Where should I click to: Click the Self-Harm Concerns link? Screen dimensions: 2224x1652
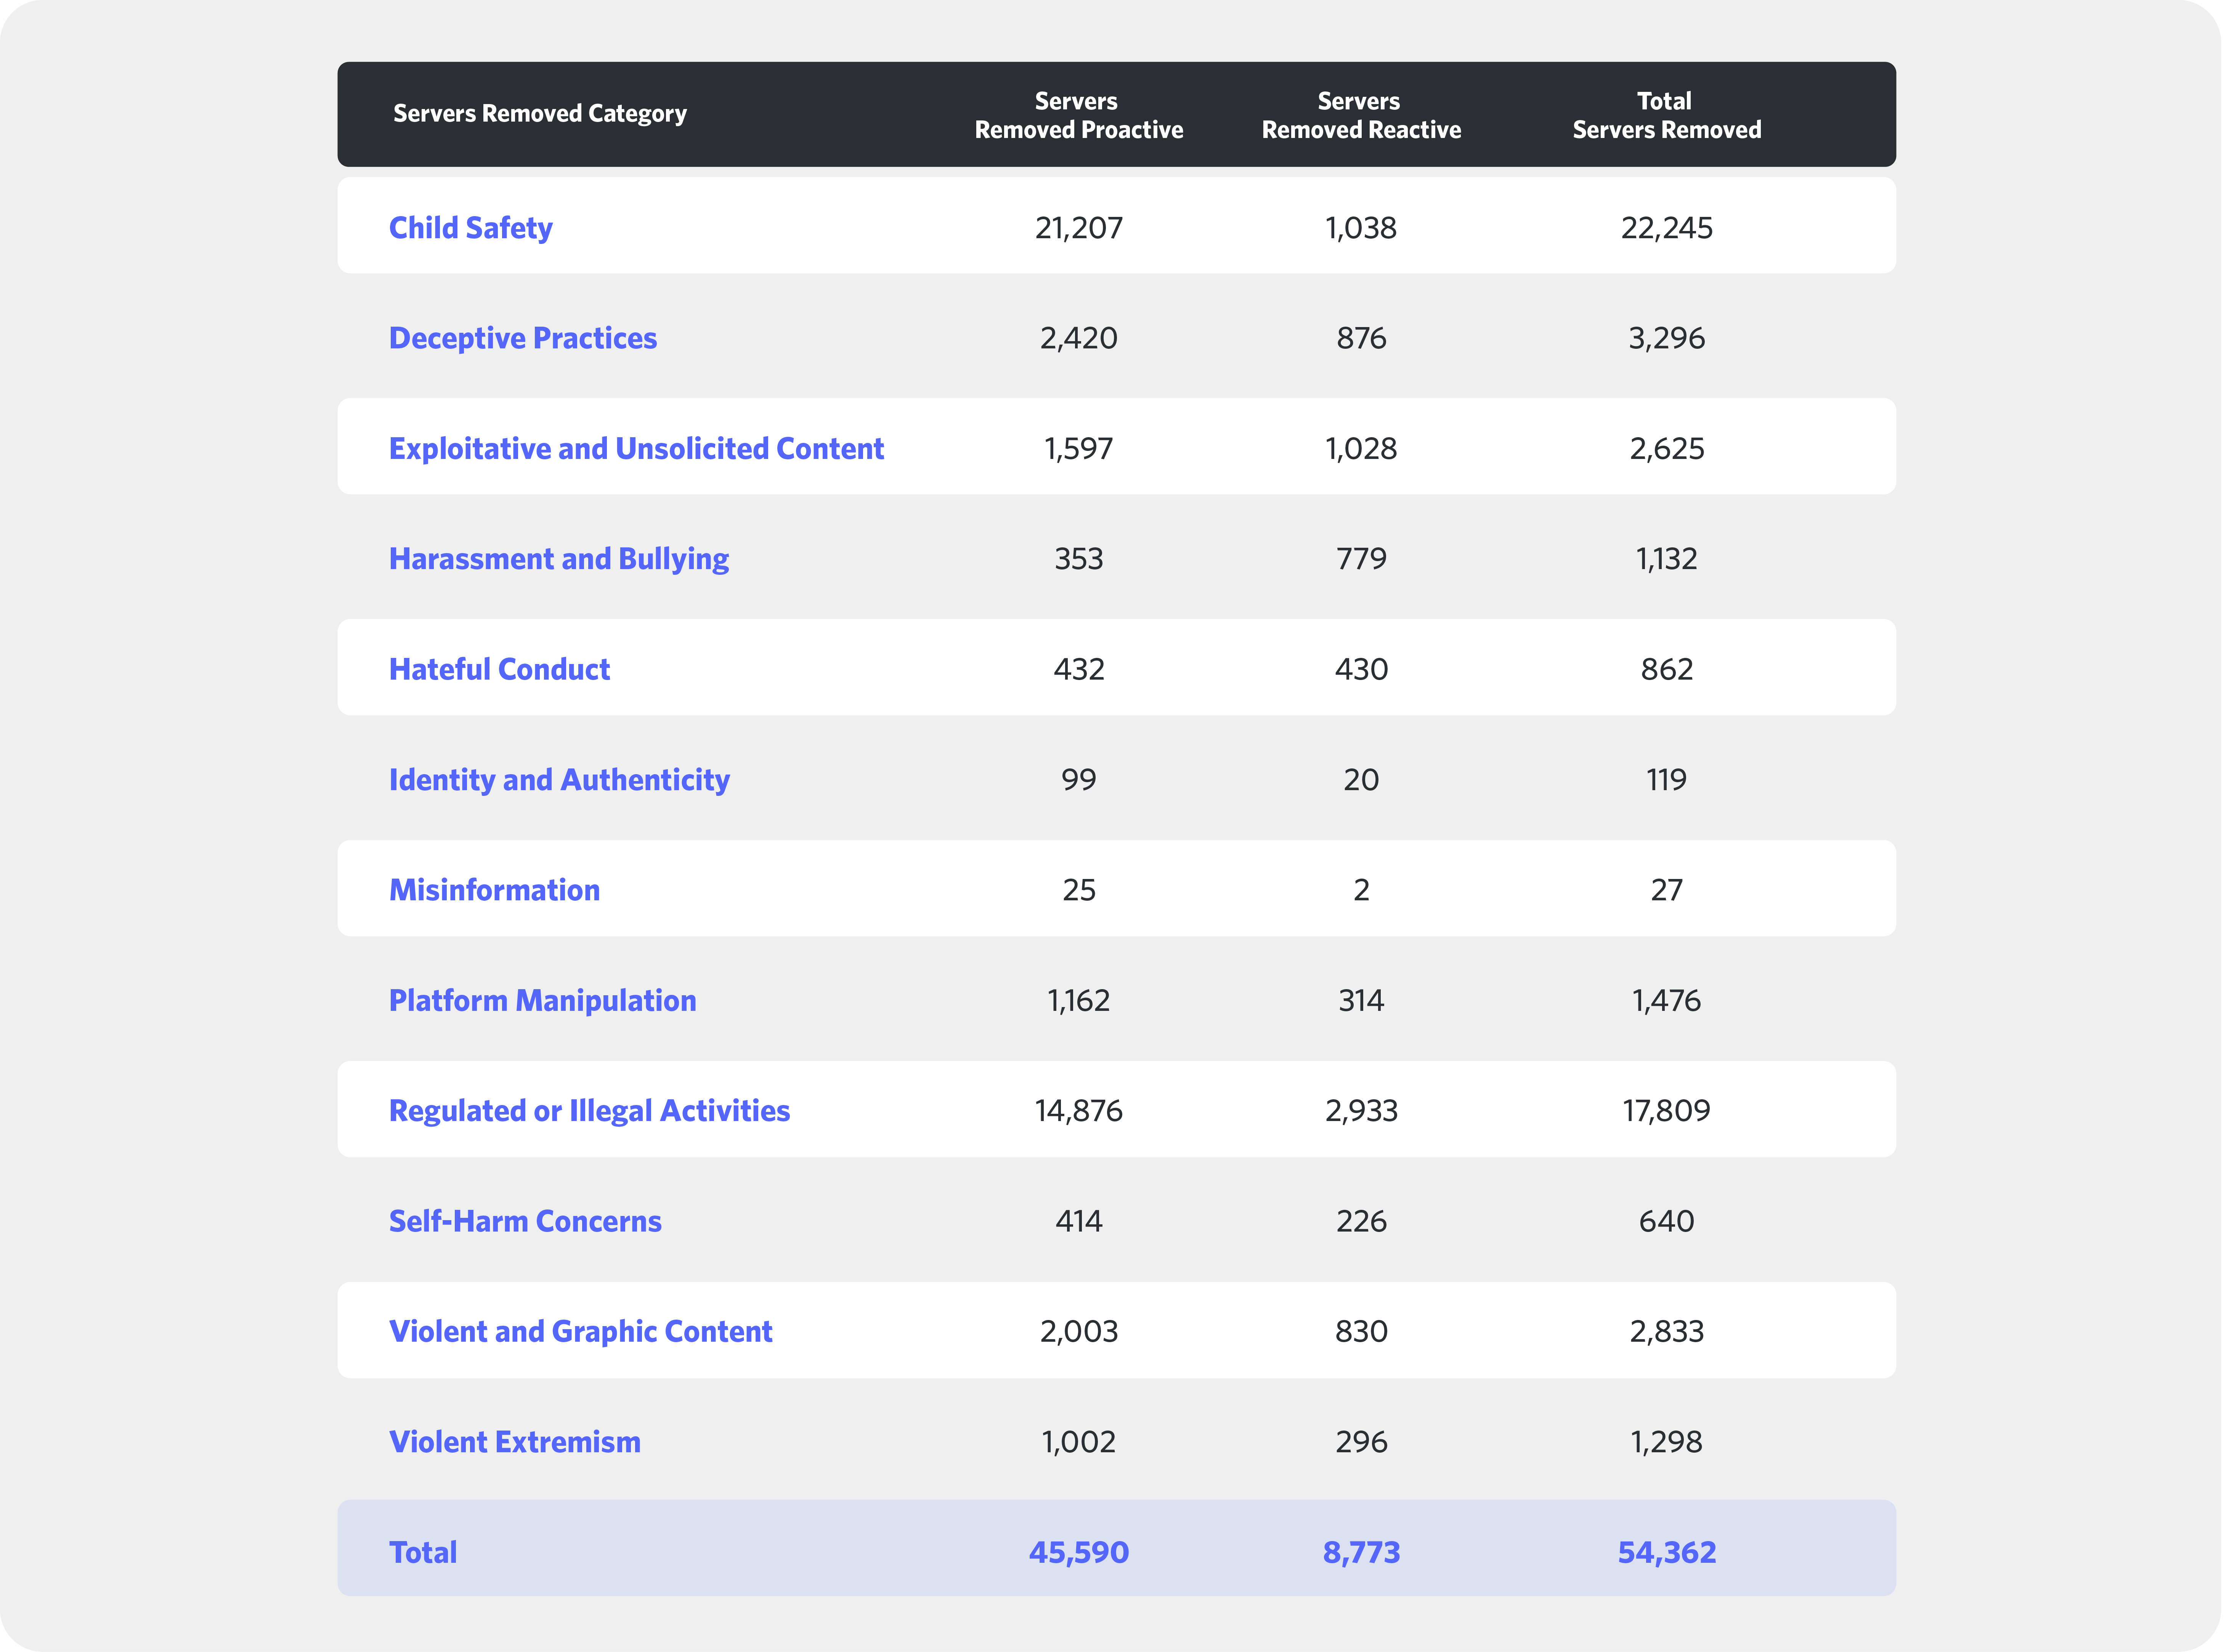coord(525,1221)
